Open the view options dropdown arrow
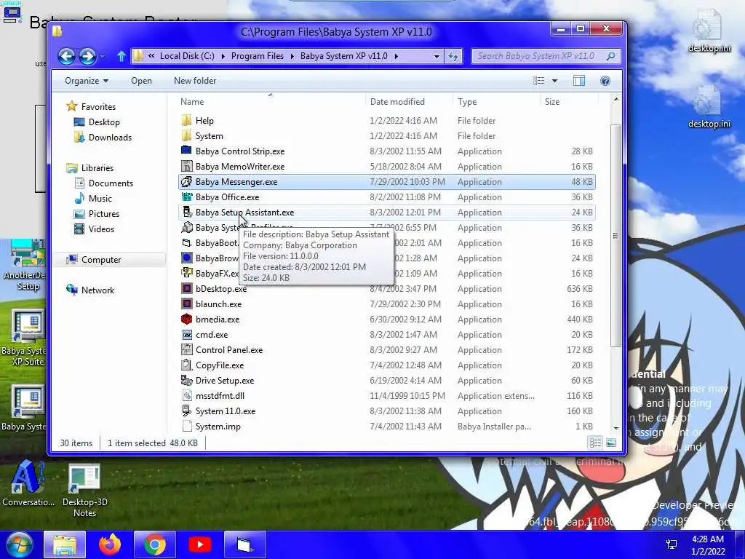Viewport: 745px width, 559px height. (554, 81)
